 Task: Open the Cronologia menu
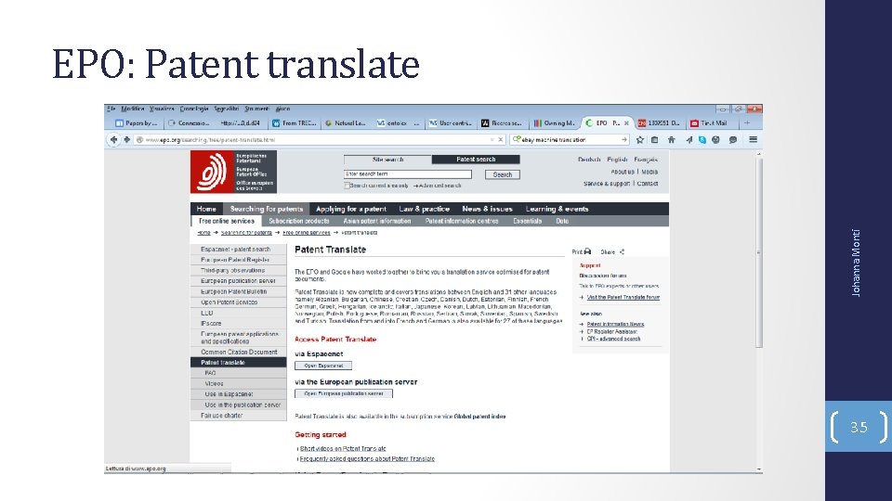click(194, 109)
